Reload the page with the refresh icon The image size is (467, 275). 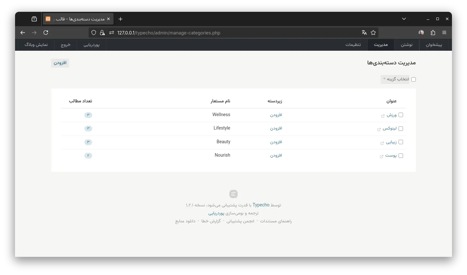46,33
